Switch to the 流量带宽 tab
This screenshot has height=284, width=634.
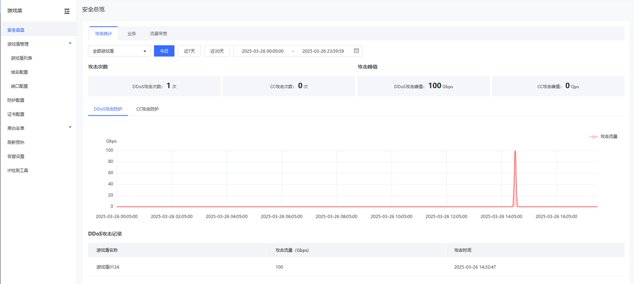[x=158, y=34]
